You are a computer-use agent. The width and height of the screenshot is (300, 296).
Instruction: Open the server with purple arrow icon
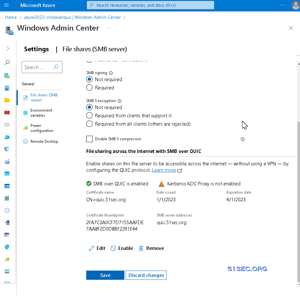coord(7,222)
